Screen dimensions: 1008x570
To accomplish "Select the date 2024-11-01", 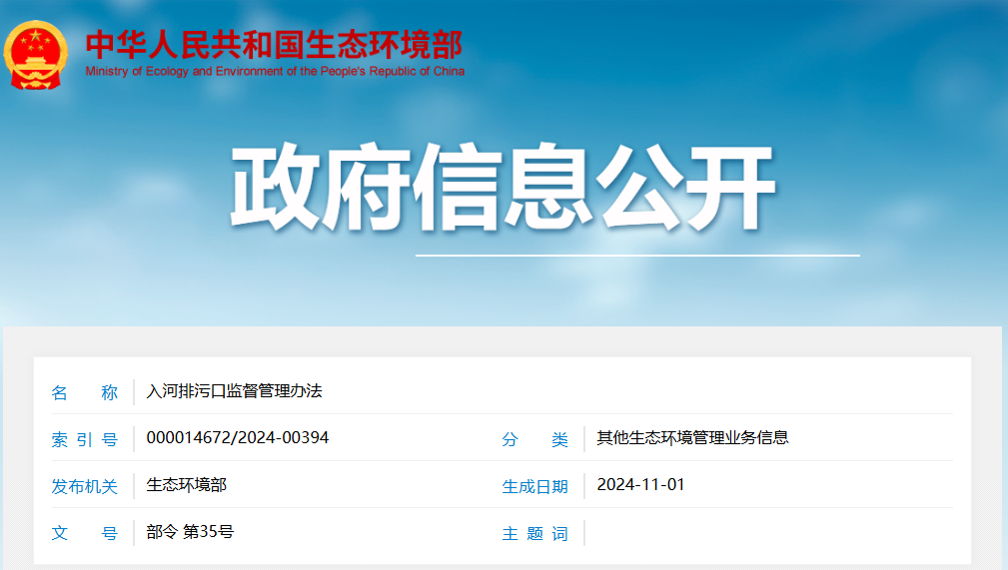I will point(641,484).
